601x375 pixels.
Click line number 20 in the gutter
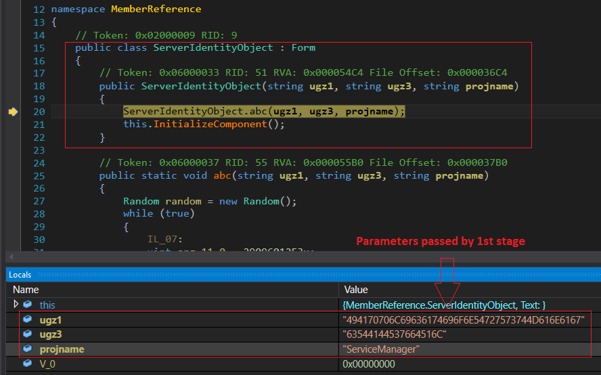39,112
